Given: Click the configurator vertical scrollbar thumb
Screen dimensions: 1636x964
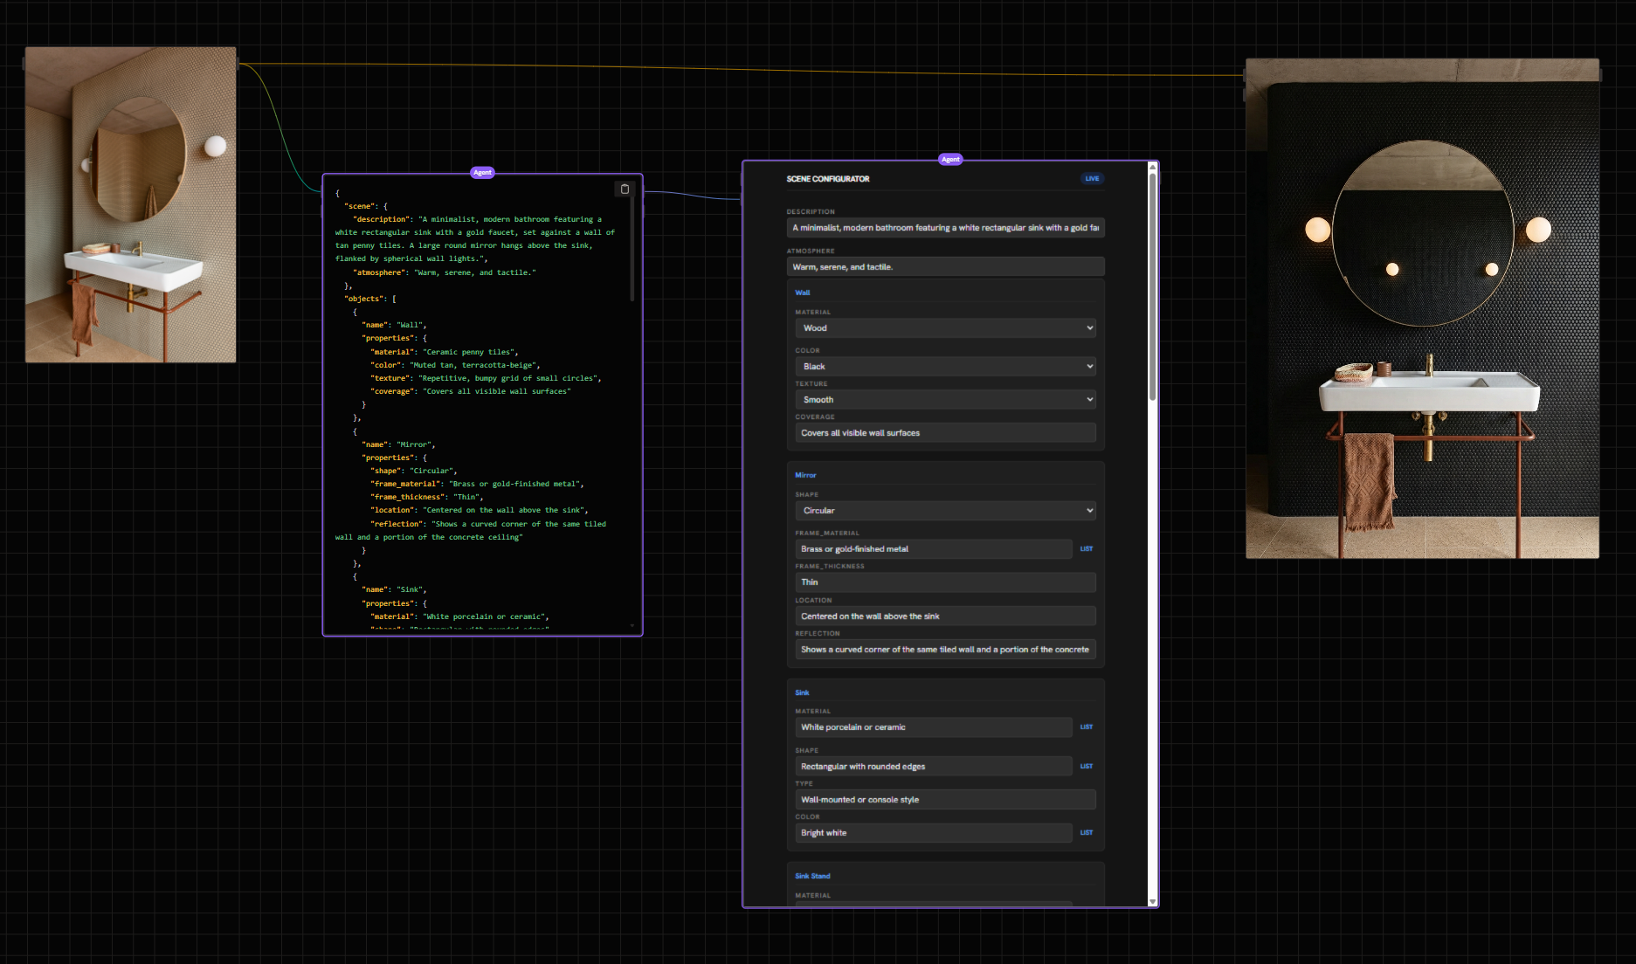Looking at the screenshot, I should (1152, 286).
